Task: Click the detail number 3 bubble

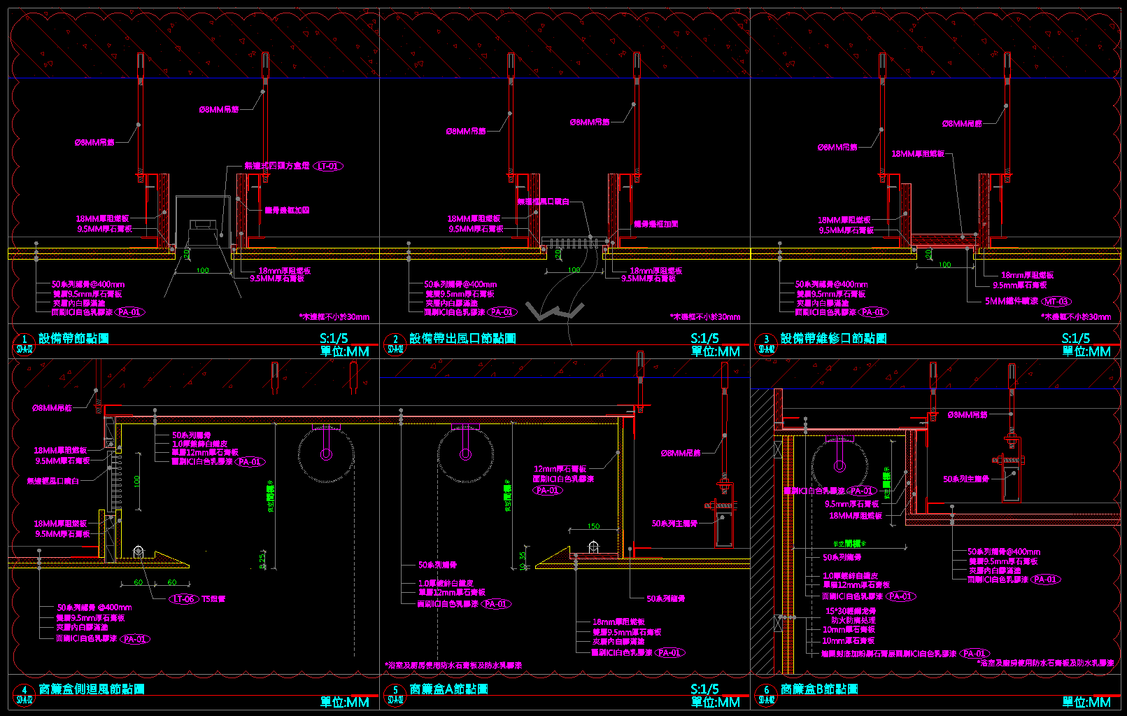Action: point(766,344)
